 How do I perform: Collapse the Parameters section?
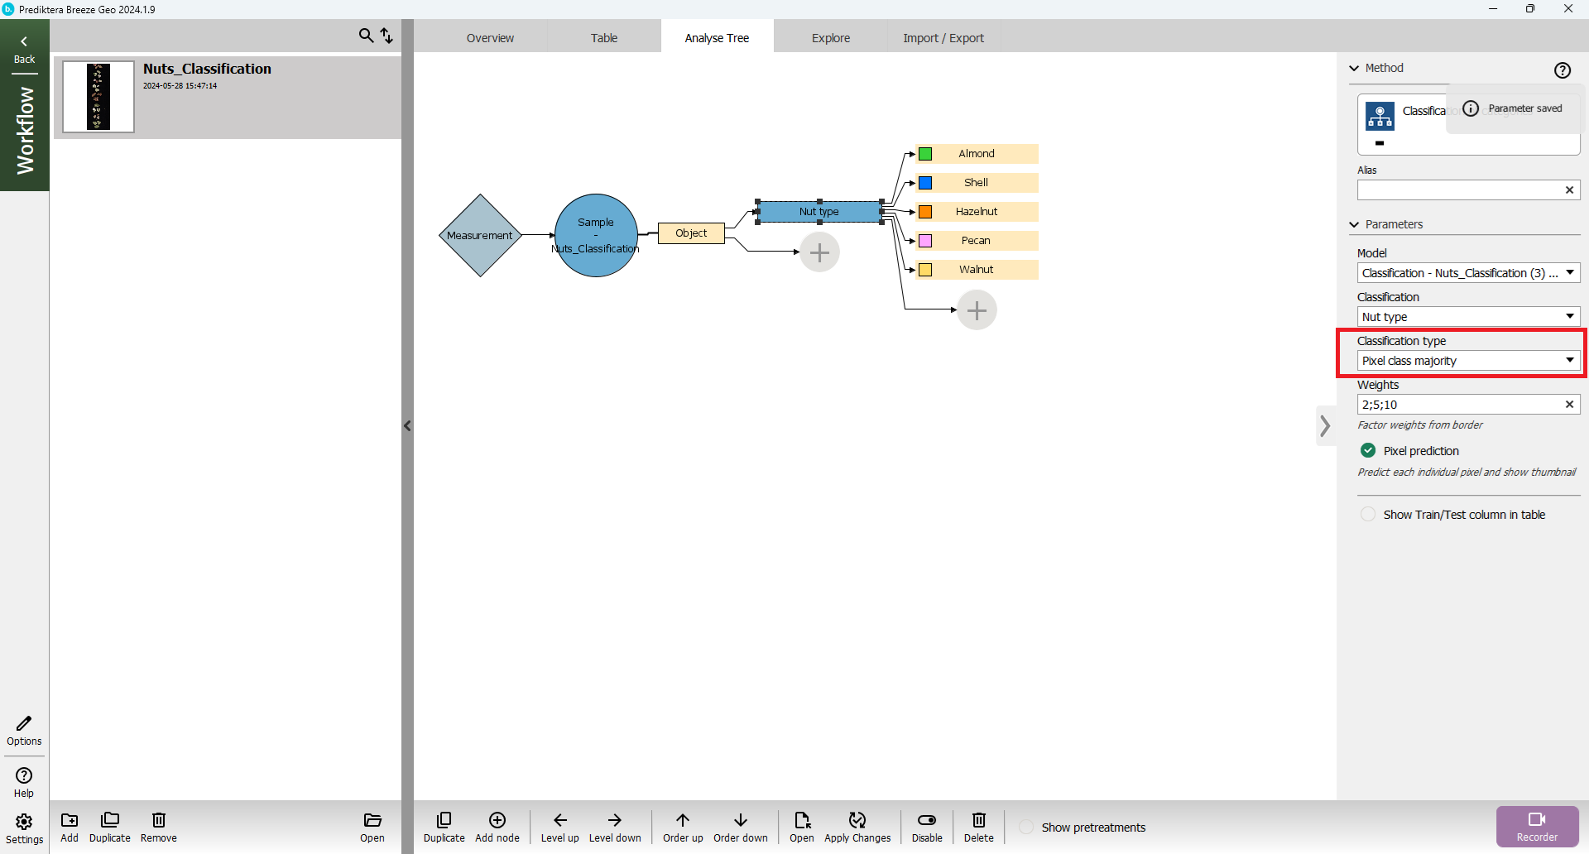[1355, 224]
